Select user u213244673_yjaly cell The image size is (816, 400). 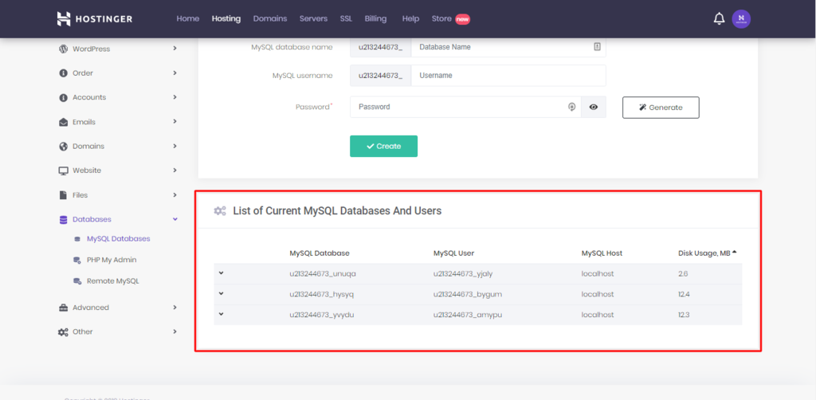[461, 273]
